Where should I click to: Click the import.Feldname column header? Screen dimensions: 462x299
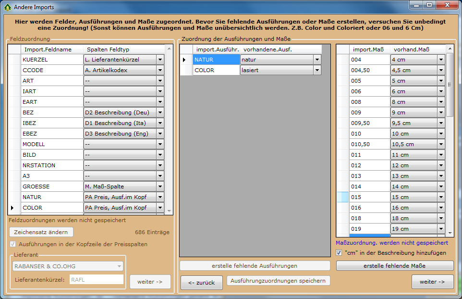[48, 50]
